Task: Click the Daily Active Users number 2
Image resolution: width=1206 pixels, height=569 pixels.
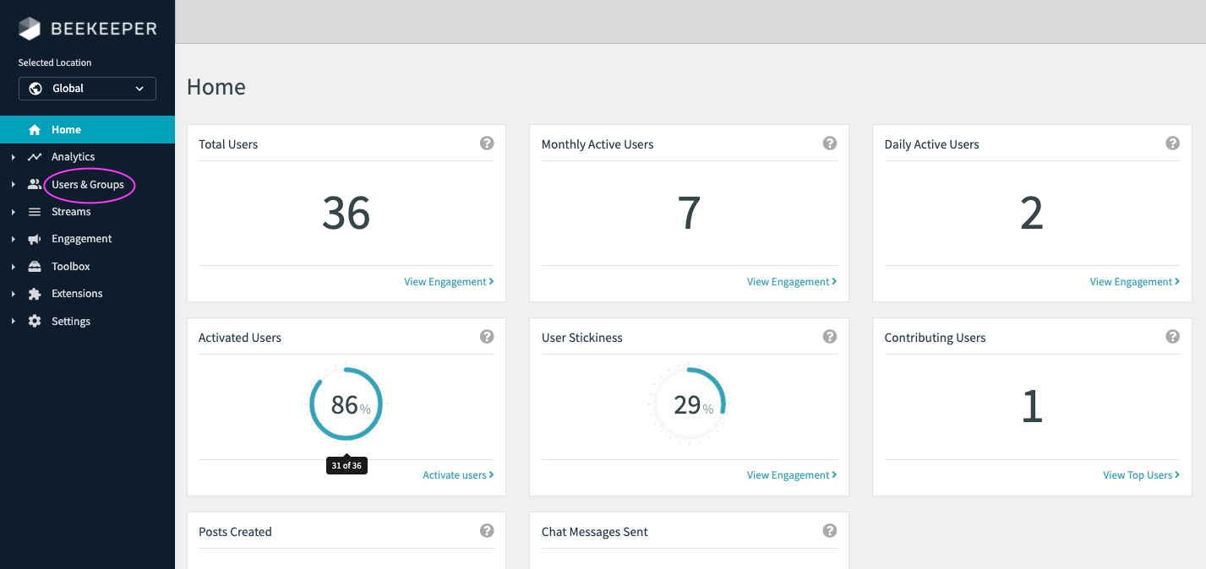Action: point(1031,213)
